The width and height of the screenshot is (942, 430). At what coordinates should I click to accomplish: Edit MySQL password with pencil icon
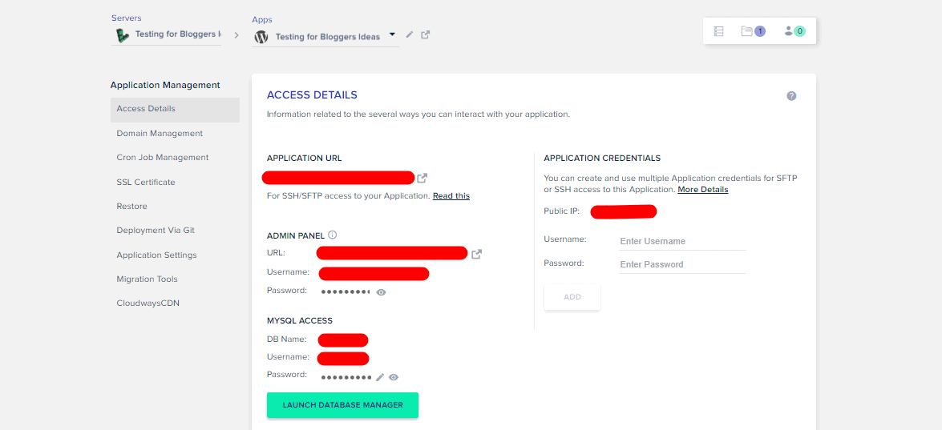coord(380,377)
